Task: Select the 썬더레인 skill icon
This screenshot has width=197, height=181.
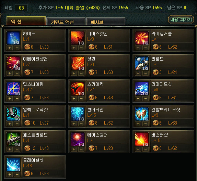Action: [x=78, y=114]
